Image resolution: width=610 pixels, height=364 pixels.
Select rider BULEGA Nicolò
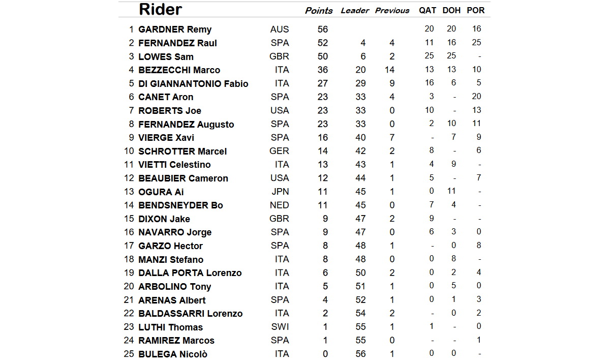pos(173,354)
